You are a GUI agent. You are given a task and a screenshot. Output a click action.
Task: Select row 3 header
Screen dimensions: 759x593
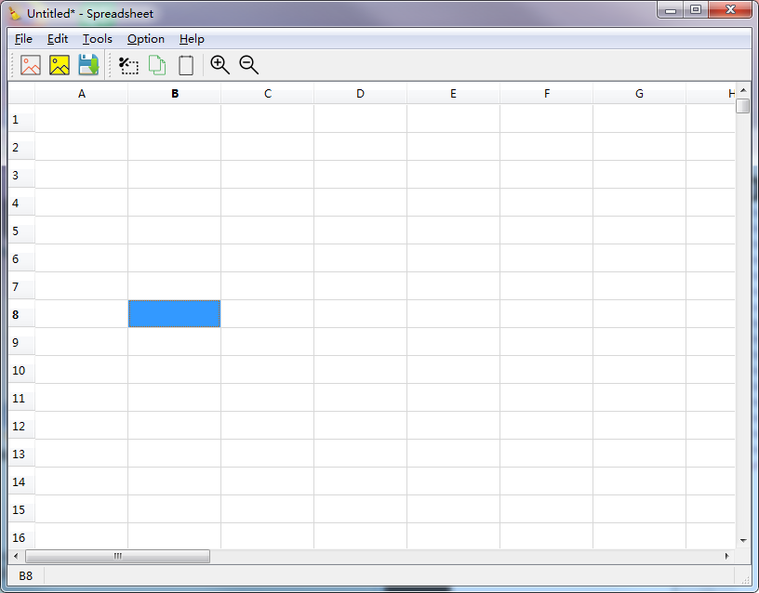(x=21, y=175)
